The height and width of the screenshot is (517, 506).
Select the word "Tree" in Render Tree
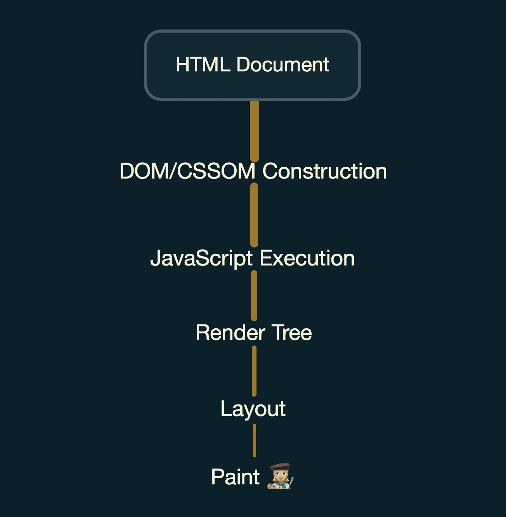(291, 333)
